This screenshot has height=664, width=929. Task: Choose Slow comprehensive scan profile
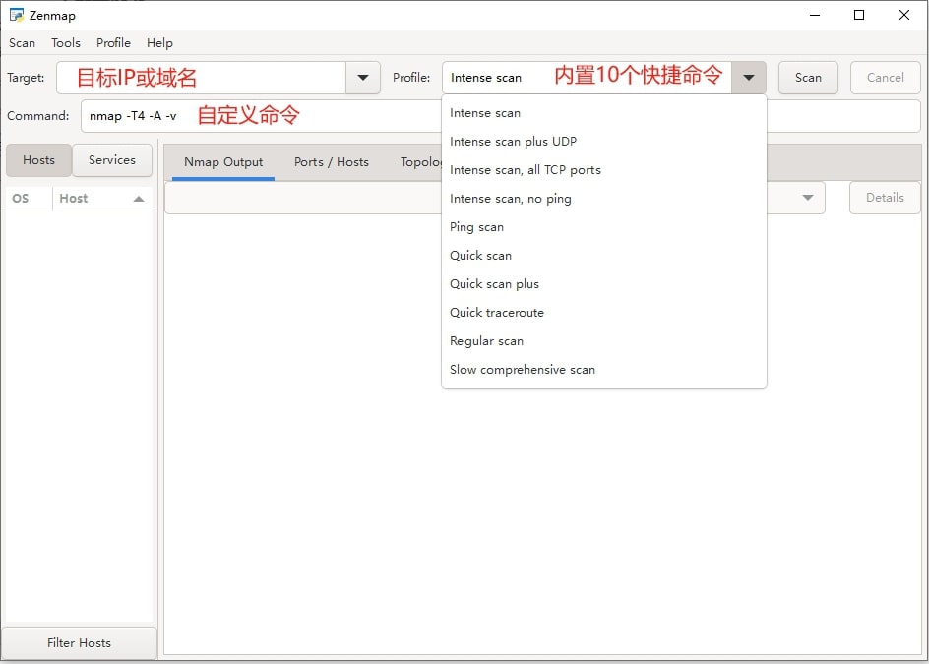604,370
